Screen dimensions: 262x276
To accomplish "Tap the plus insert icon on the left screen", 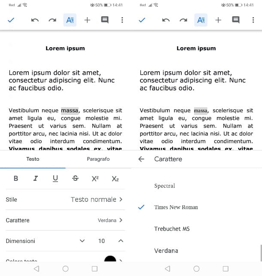I will 87,20.
